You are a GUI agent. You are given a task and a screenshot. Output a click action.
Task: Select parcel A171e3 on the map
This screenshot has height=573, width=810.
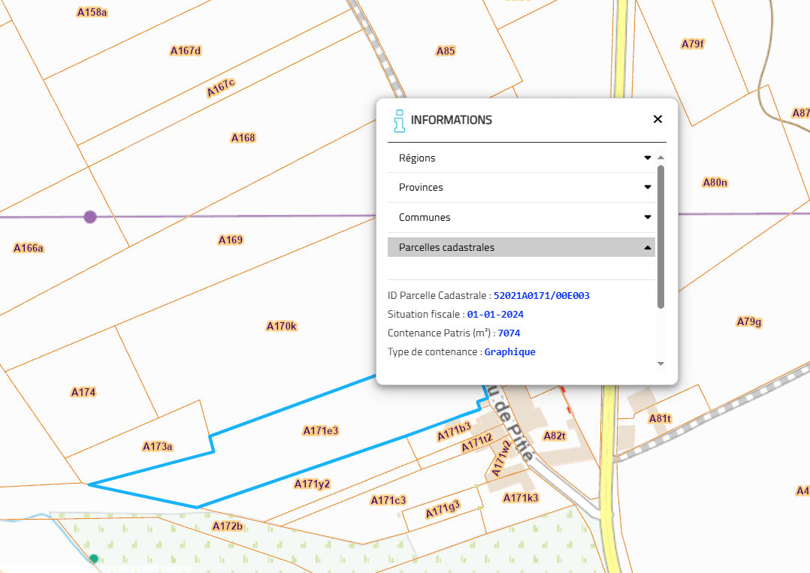coord(321,430)
